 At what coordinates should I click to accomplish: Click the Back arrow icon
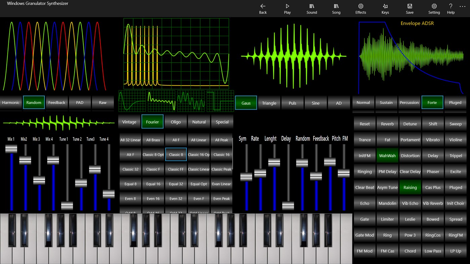coord(263,8)
